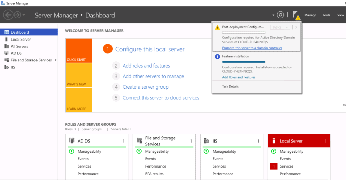Open Services in Local Server tile
Viewport: 346px width, 180px height.
[x=287, y=166]
